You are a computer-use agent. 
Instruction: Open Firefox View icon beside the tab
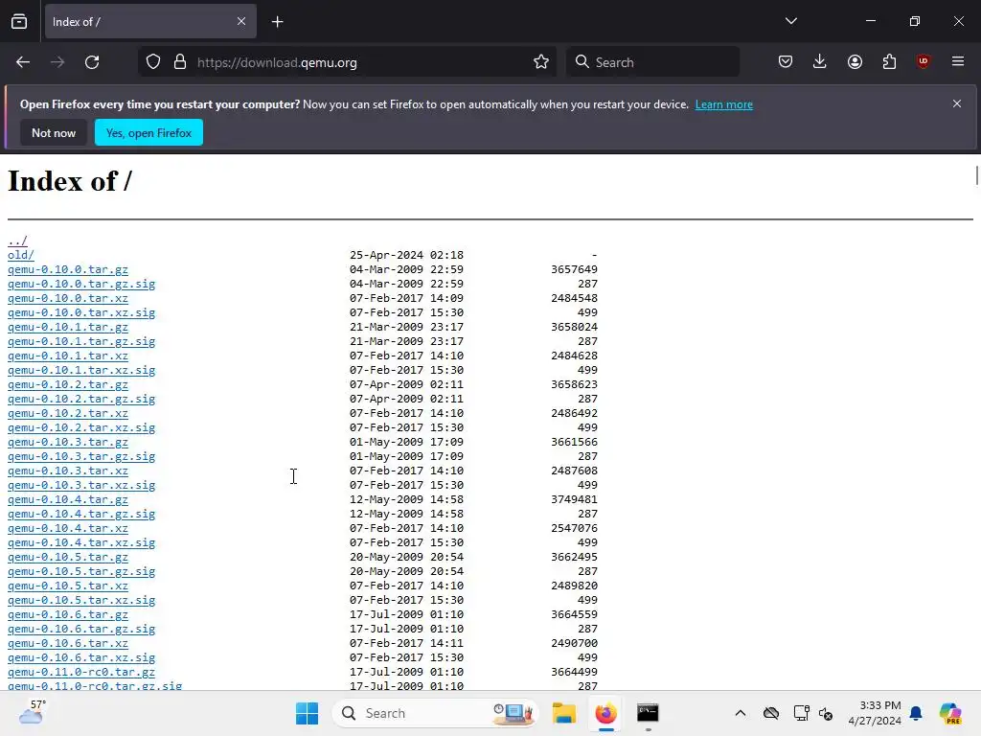[x=19, y=21]
